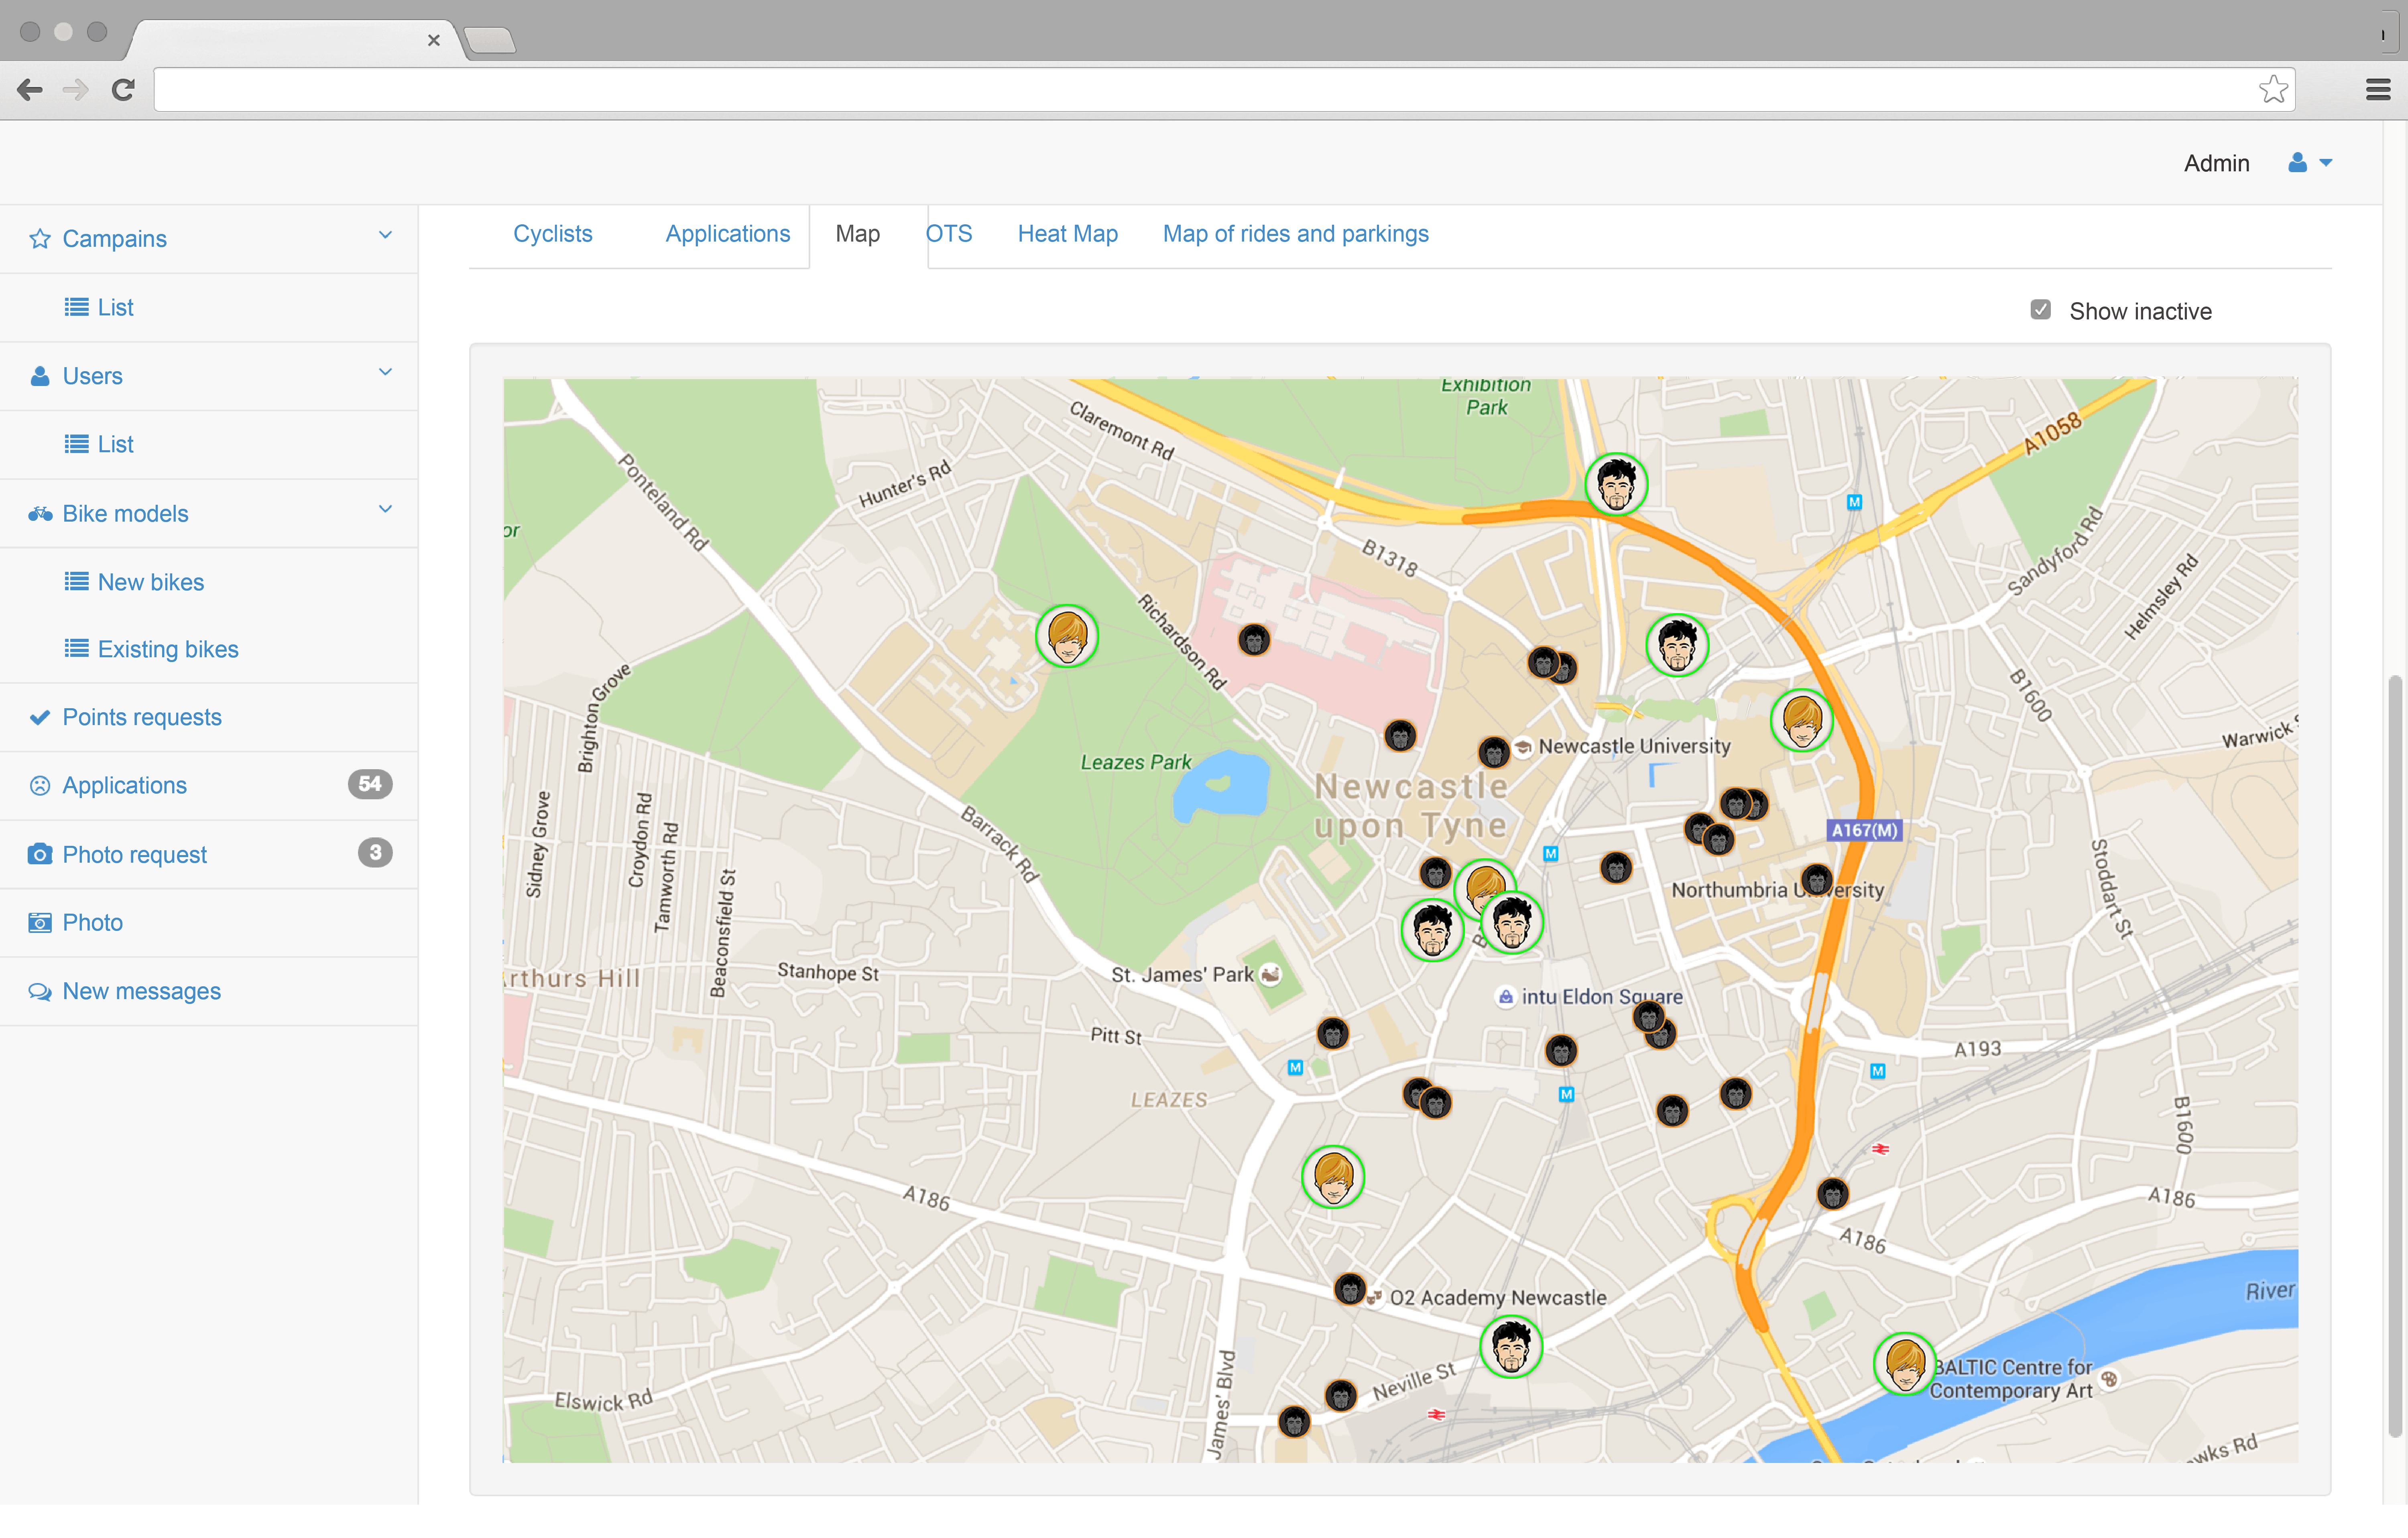2408x1538 pixels.
Task: Collapse the Campains section chevron
Action: click(385, 235)
